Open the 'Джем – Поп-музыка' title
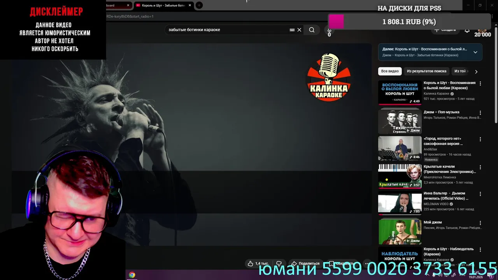This screenshot has width=498, height=280. coord(441,112)
